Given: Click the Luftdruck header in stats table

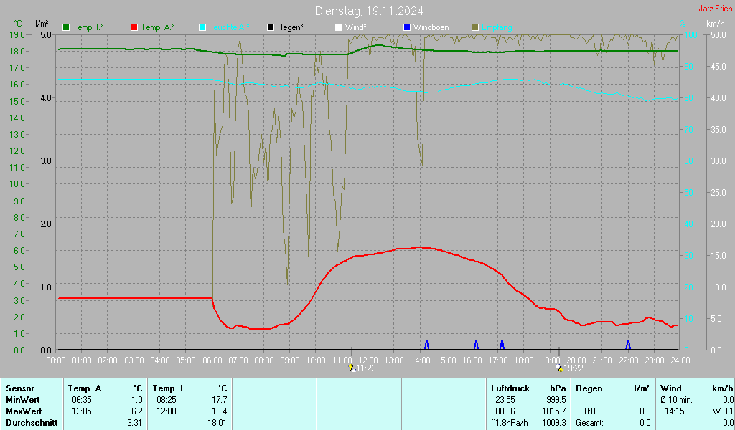Looking at the screenshot, I should 510,388.
